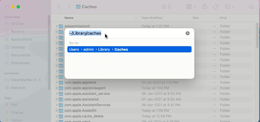Select the com.apple.assistantd folder name
This screenshot has width=260, height=122.
(81, 99)
